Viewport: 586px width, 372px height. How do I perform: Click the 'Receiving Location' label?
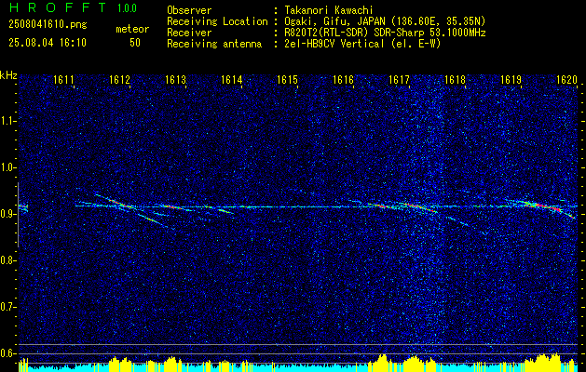click(217, 21)
